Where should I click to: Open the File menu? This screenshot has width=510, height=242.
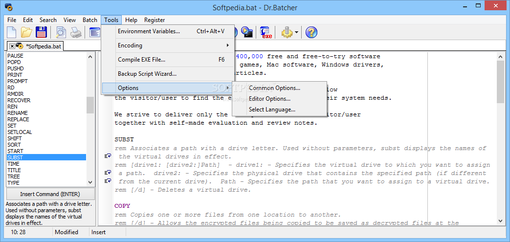(x=12, y=20)
